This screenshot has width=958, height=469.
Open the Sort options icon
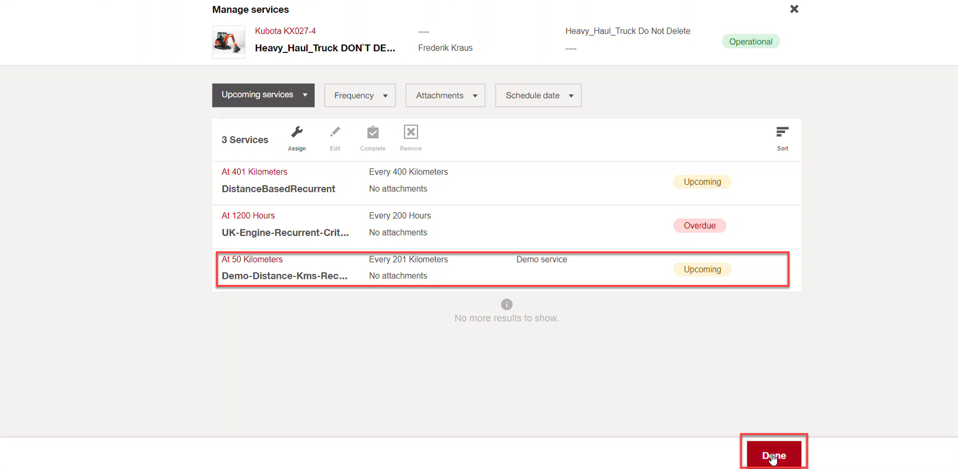pyautogui.click(x=782, y=132)
